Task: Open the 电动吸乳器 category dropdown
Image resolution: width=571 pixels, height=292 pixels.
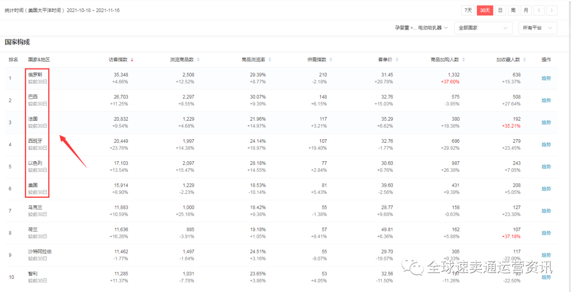Action: coord(421,27)
